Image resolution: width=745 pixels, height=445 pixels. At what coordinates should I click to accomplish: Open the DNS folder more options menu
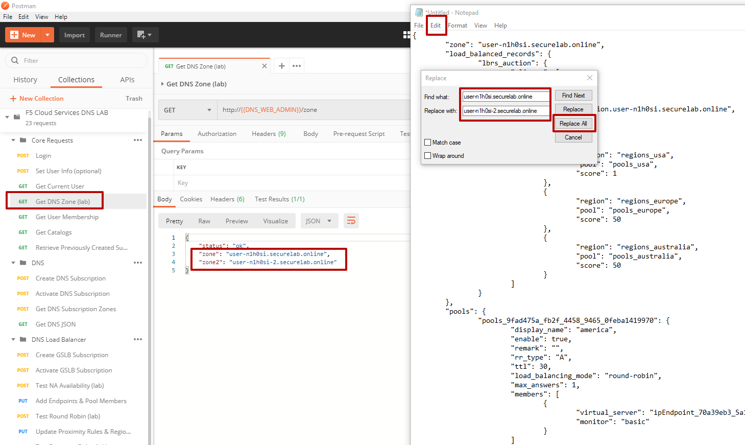[138, 263]
